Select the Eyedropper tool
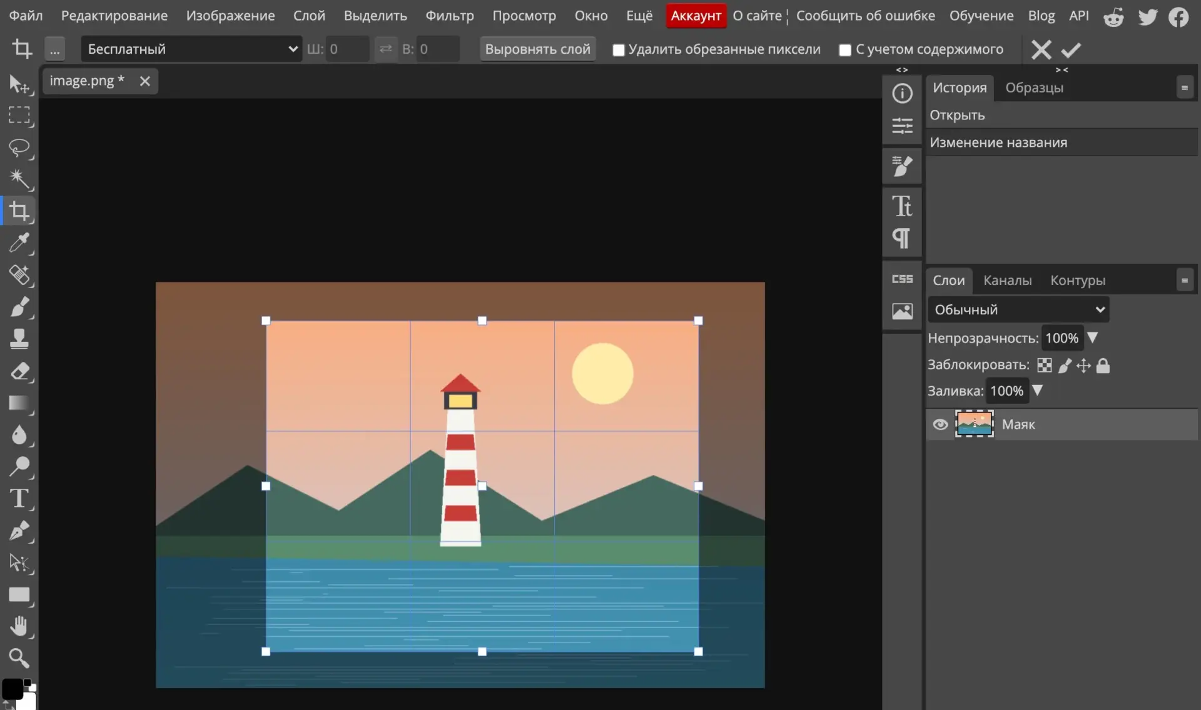The width and height of the screenshot is (1201, 710). click(x=19, y=243)
